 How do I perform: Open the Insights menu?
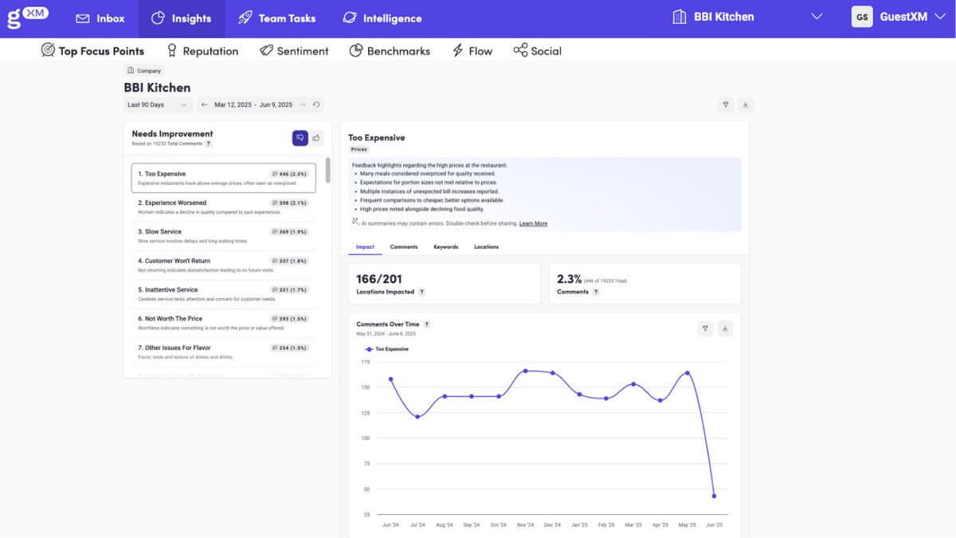click(x=182, y=18)
